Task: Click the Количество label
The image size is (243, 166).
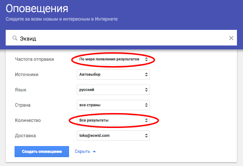Action: [x=28, y=120]
